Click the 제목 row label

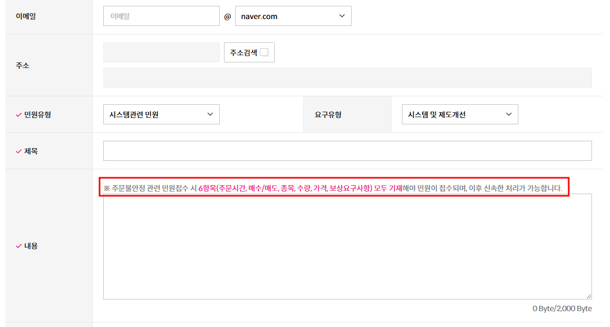[x=31, y=151]
